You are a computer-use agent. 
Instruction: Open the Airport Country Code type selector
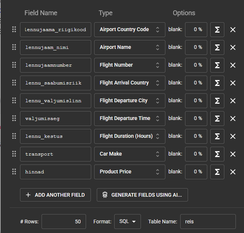click(129, 30)
